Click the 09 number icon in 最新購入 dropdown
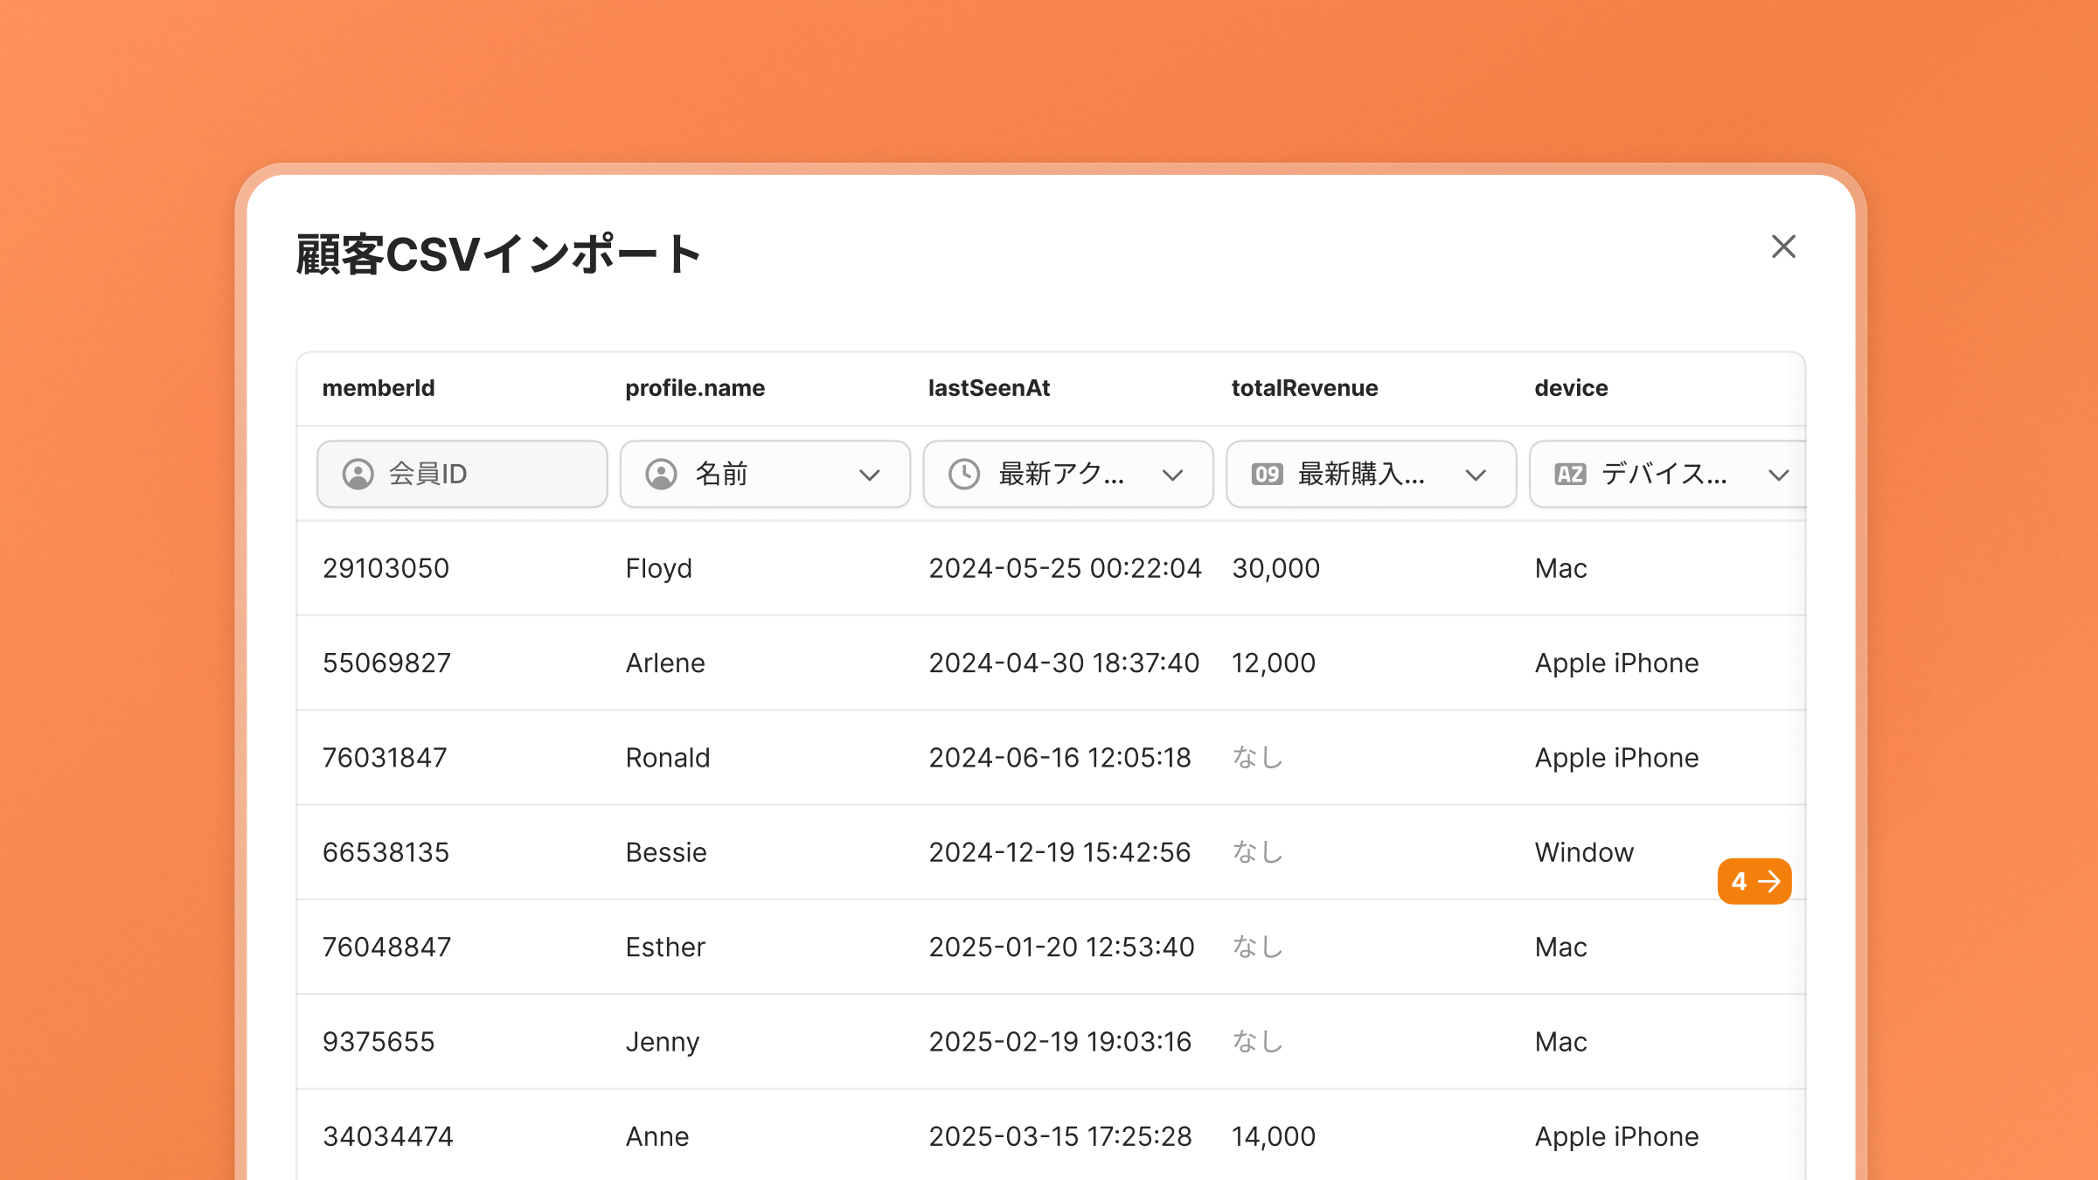The image size is (2098, 1180). point(1267,474)
